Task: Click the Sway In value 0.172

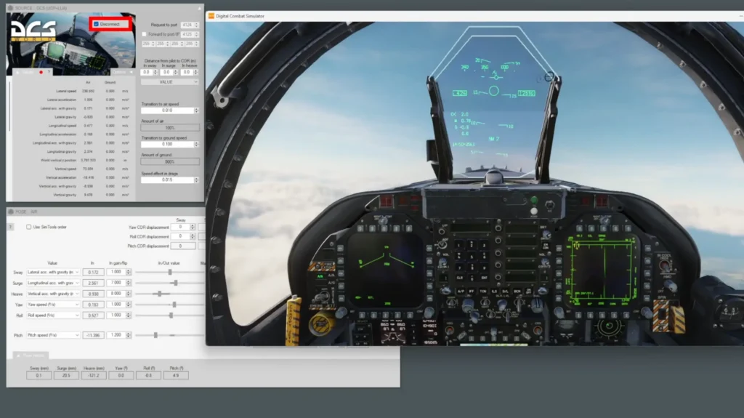Action: coord(93,272)
